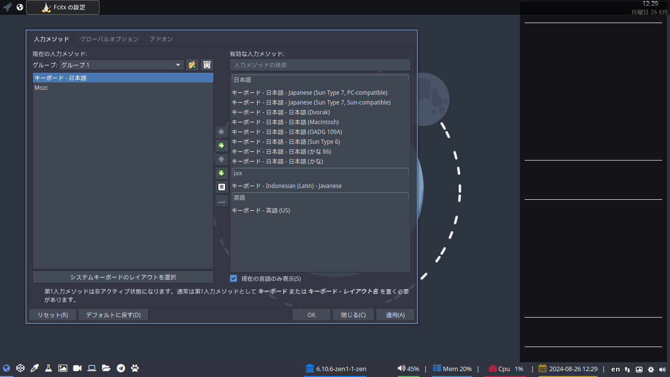Viewport: 670px width, 377px height.
Task: Switch to the 入力メソッド tab
Action: (x=52, y=39)
